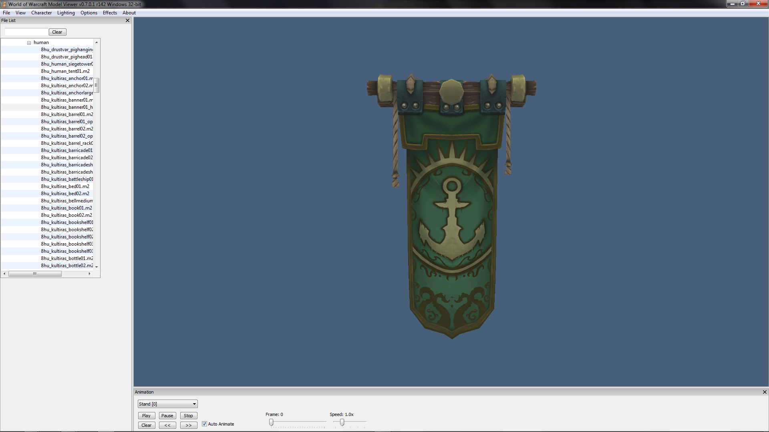Open the Effects menu
The width and height of the screenshot is (769, 432).
coord(110,13)
